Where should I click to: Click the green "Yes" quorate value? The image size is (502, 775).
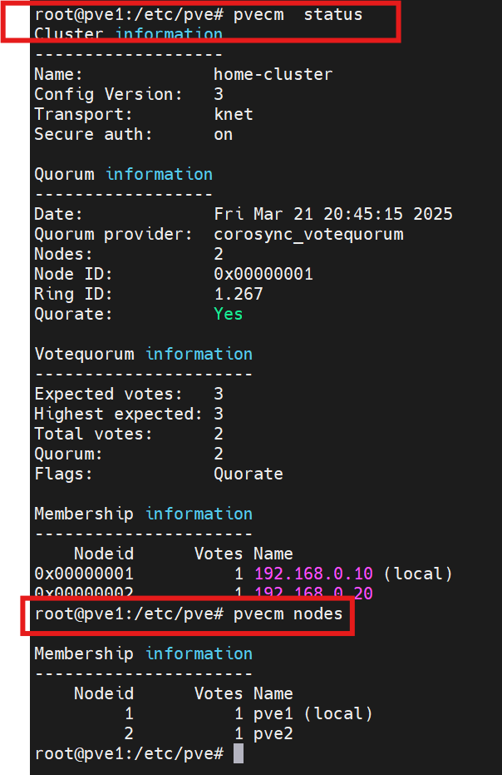click(x=228, y=314)
